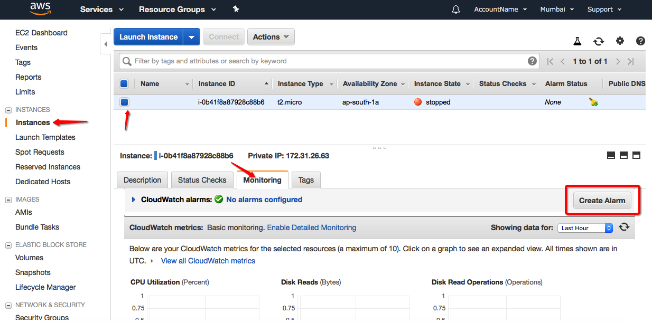Image resolution: width=652 pixels, height=322 pixels.
Task: Click the experiments flask icon
Action: click(x=578, y=41)
